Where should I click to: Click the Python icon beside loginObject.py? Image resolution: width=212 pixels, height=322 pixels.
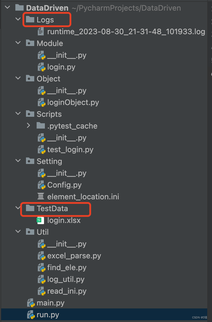point(42,102)
